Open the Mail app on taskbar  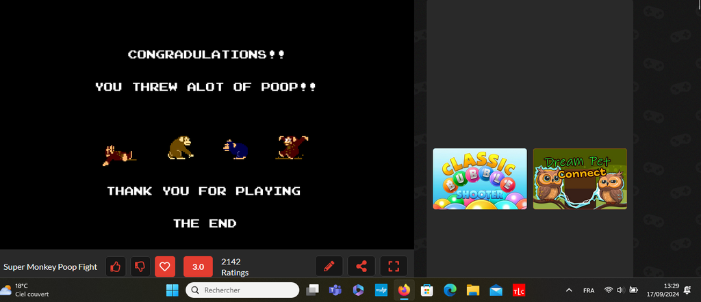pyautogui.click(x=496, y=290)
